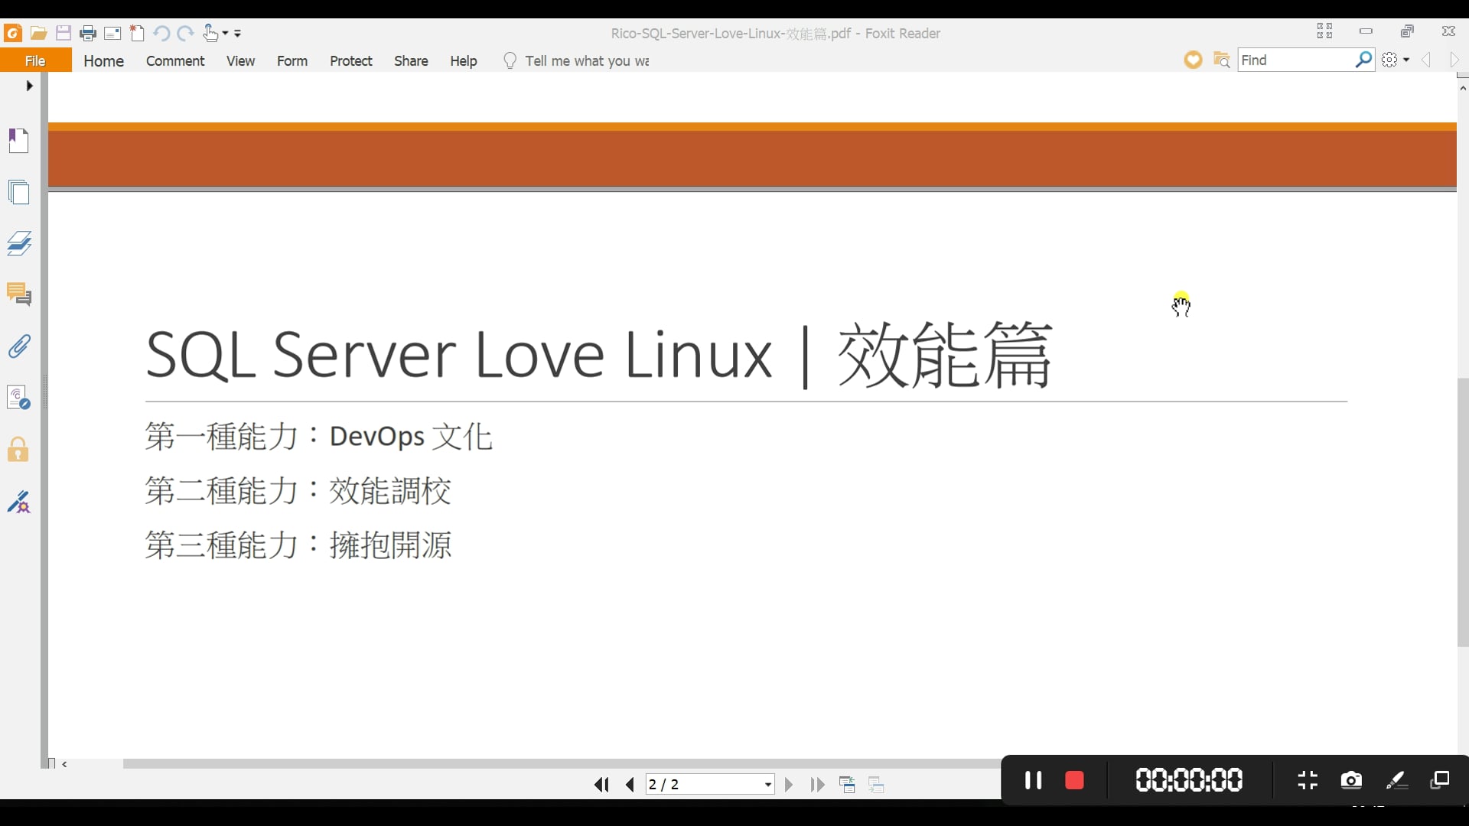This screenshot has width=1469, height=826.
Task: Toggle the recorder's compact view
Action: 1308,780
